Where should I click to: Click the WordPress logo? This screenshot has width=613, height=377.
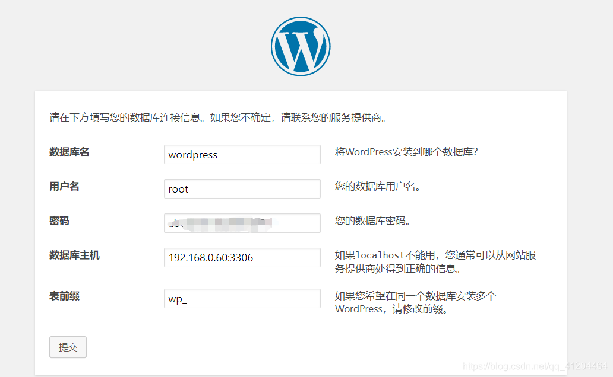coord(301,46)
